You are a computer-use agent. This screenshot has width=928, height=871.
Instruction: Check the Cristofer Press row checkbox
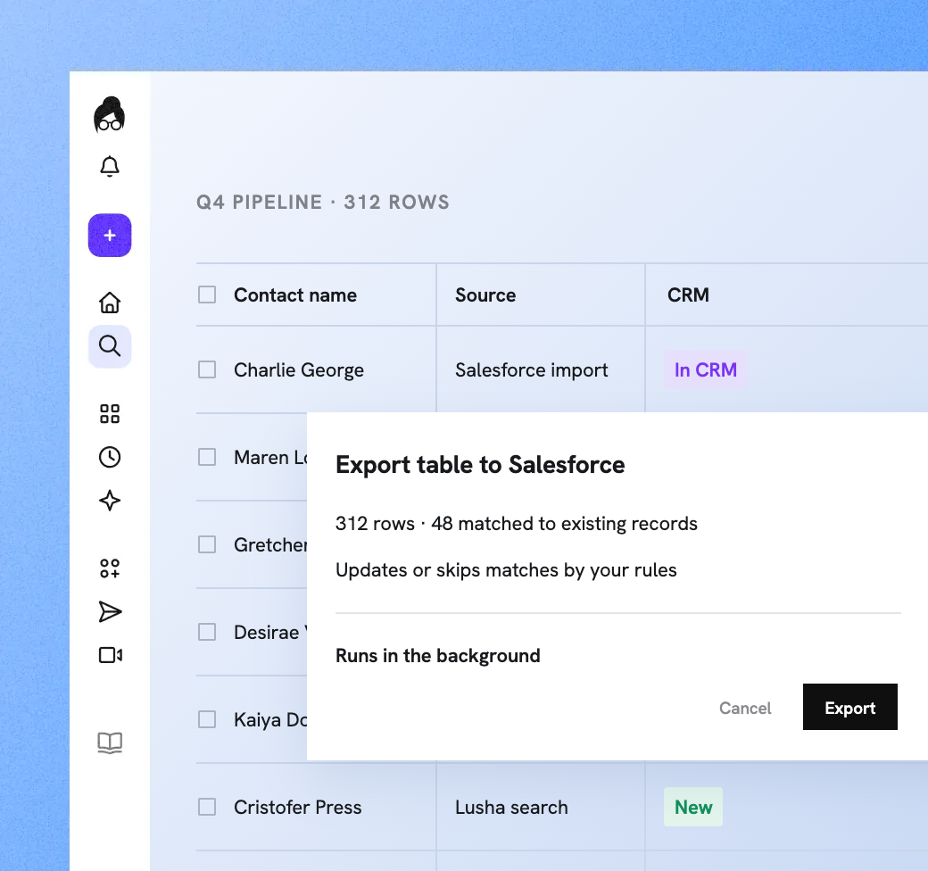click(206, 807)
